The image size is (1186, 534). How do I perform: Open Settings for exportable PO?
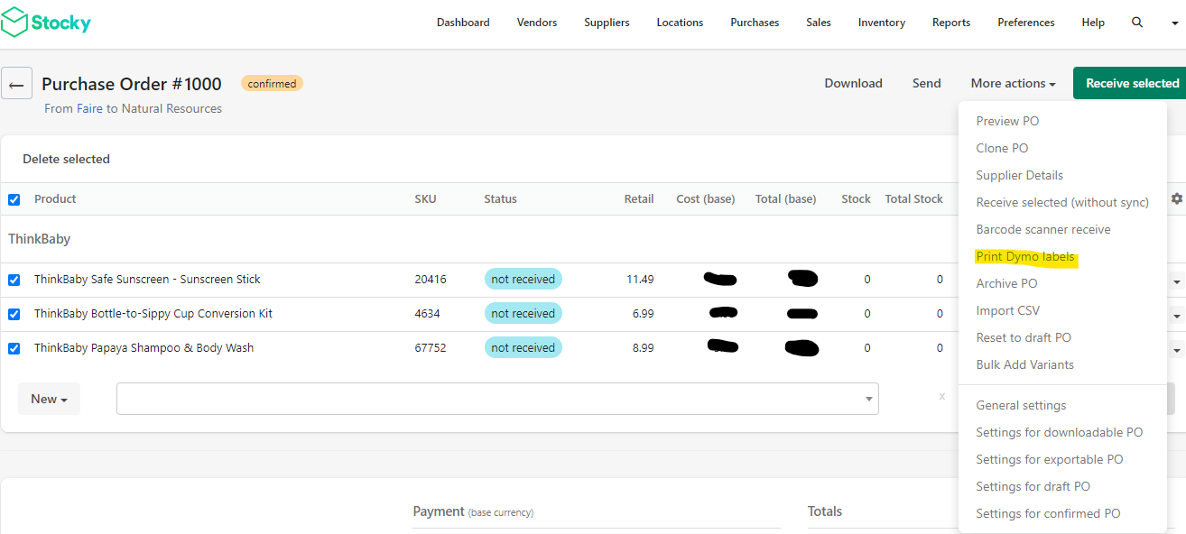click(1049, 459)
